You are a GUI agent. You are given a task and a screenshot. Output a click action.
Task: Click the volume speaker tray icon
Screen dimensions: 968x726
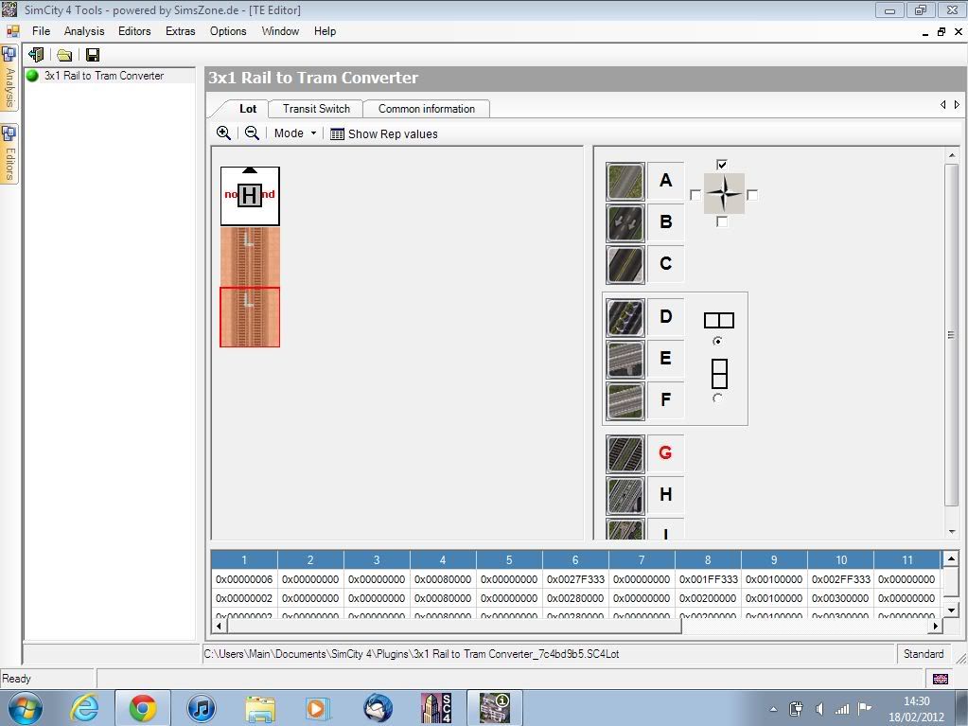(819, 709)
